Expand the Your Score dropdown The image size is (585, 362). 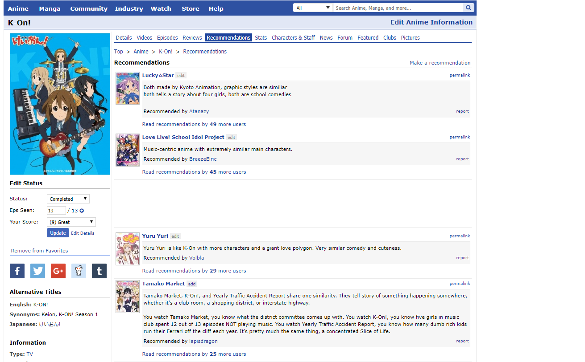[71, 222]
